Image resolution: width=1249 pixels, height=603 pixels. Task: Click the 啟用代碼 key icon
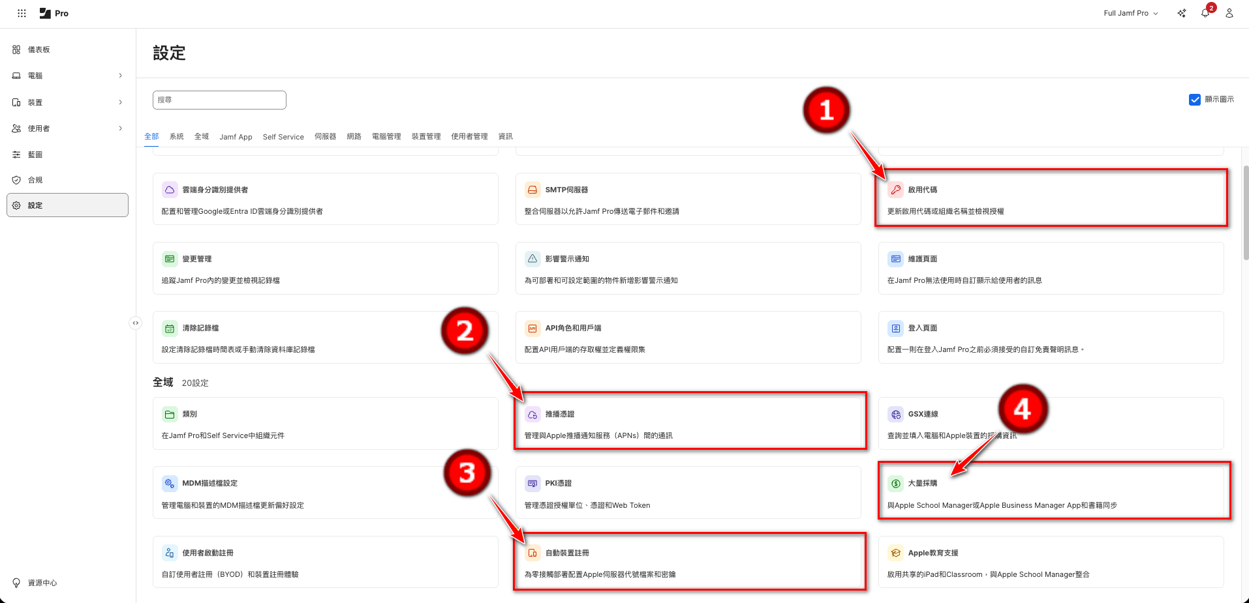pyautogui.click(x=896, y=190)
